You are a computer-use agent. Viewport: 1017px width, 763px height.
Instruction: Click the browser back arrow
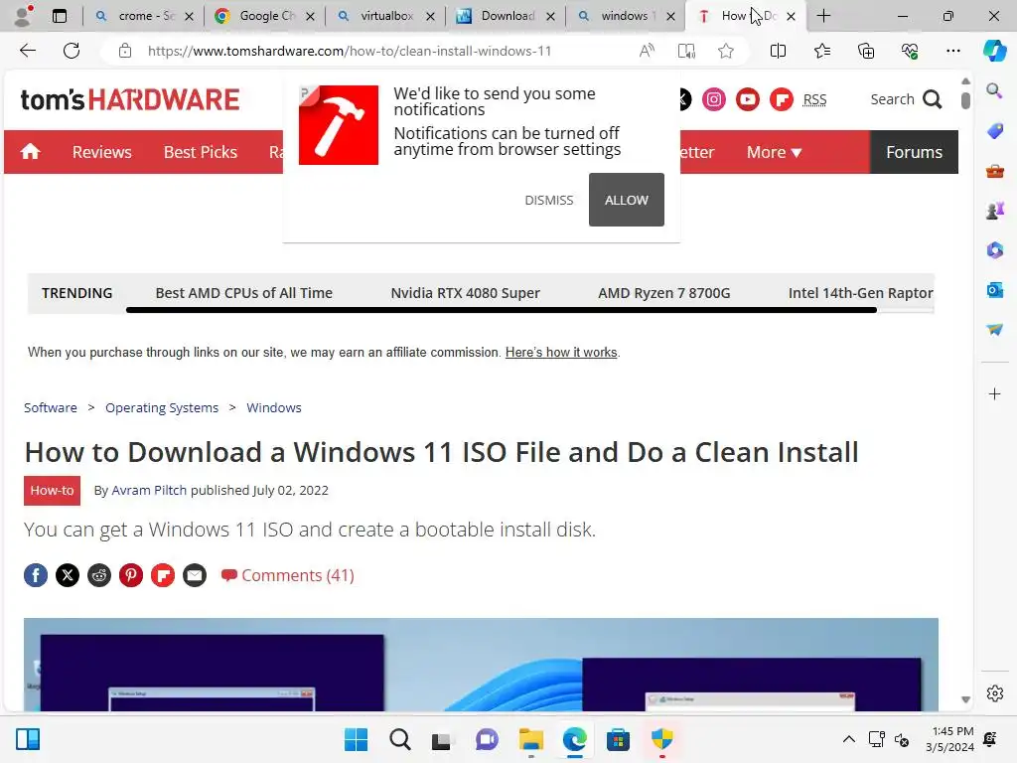pos(27,51)
